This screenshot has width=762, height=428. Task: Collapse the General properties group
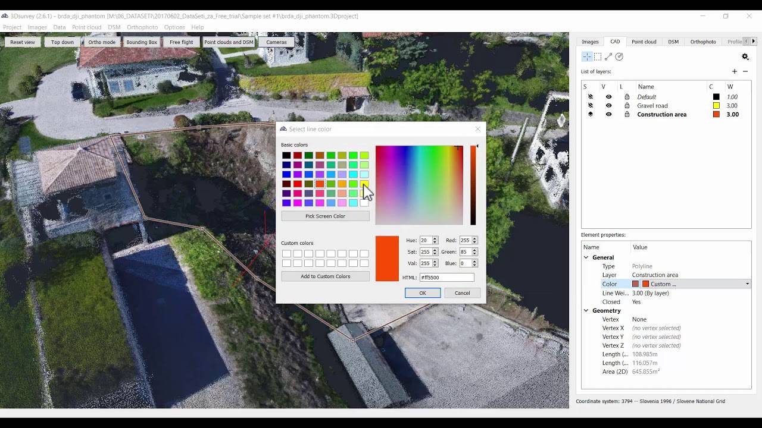586,257
